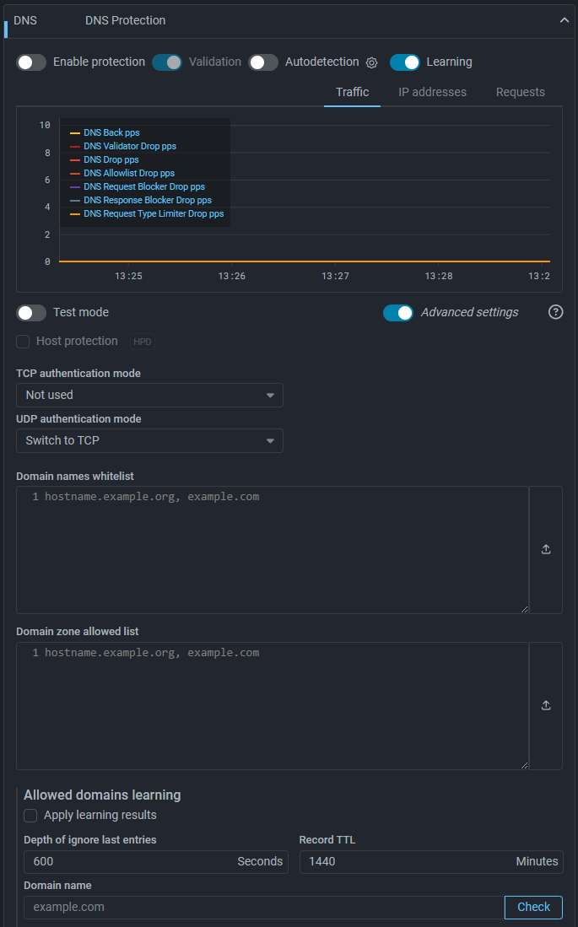Click the Advanced settings help icon
Image resolution: width=578 pixels, height=927 pixels.
pos(555,312)
